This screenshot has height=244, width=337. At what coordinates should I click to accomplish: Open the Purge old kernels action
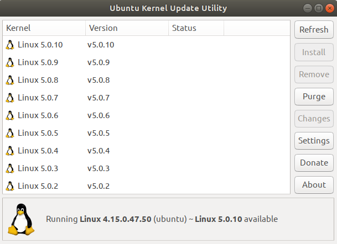[314, 97]
